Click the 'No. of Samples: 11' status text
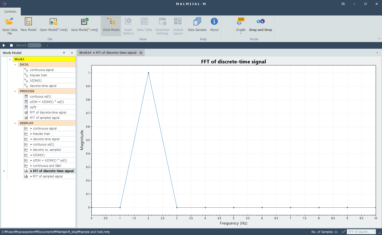 (x=324, y=232)
